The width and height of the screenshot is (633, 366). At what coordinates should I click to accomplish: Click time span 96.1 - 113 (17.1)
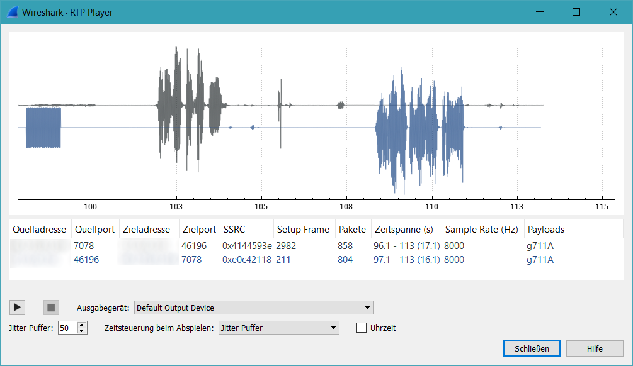click(x=406, y=245)
